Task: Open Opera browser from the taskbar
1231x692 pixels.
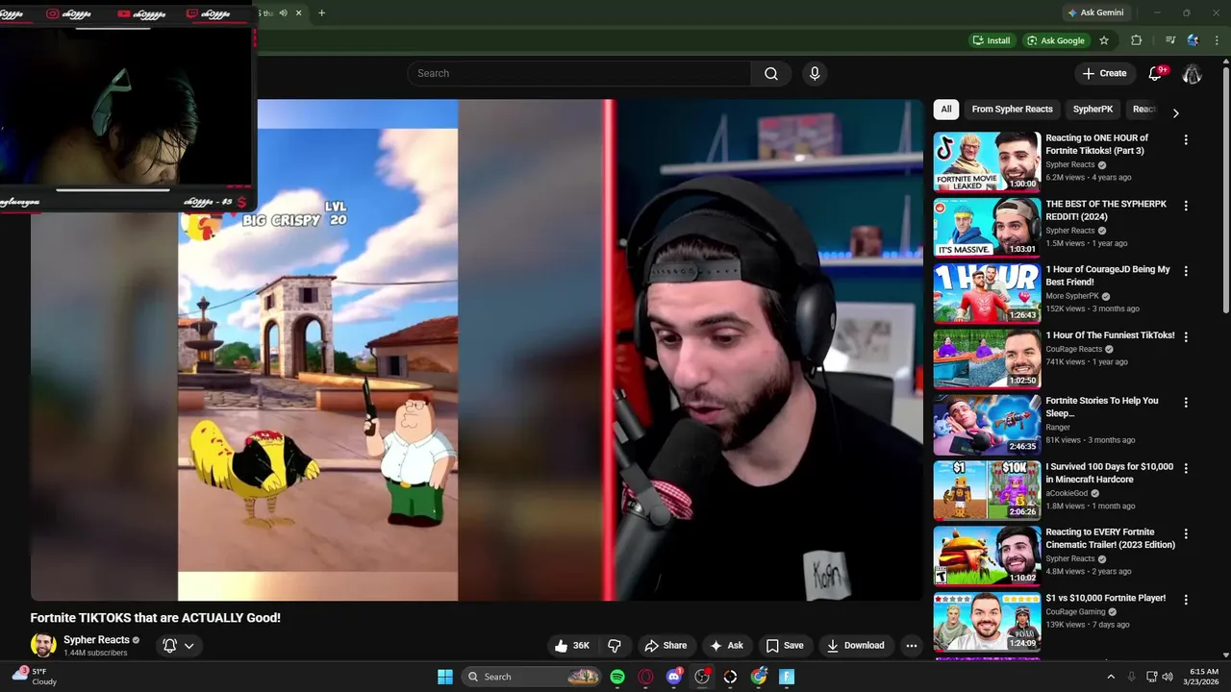Action: click(x=645, y=677)
